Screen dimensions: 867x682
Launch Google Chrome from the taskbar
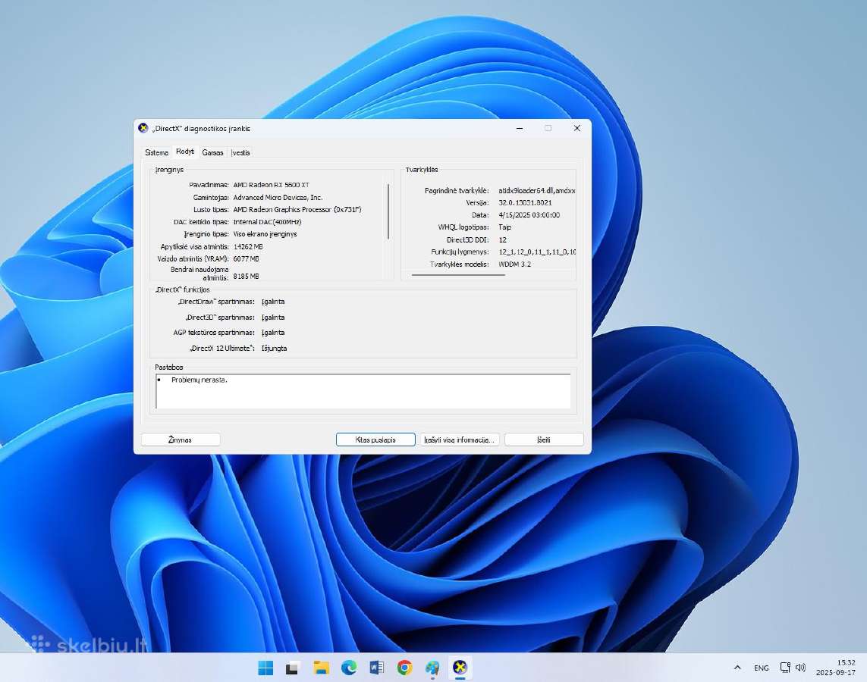pyautogui.click(x=404, y=668)
